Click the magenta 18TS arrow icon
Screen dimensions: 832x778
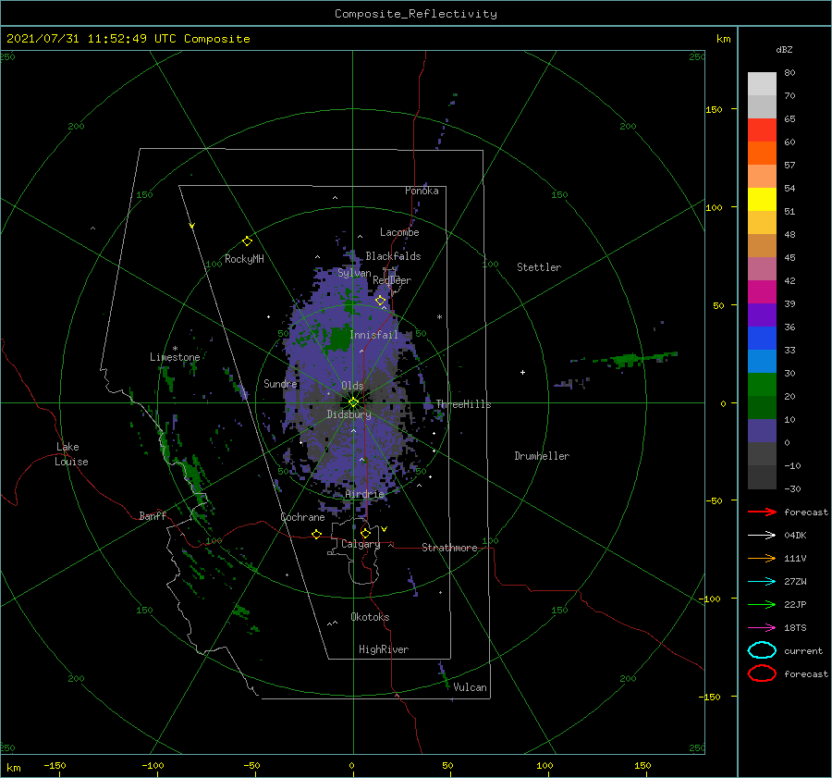(762, 628)
